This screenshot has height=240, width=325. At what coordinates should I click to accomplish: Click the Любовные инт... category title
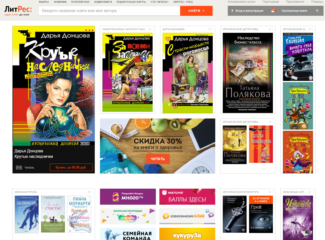click(x=294, y=192)
